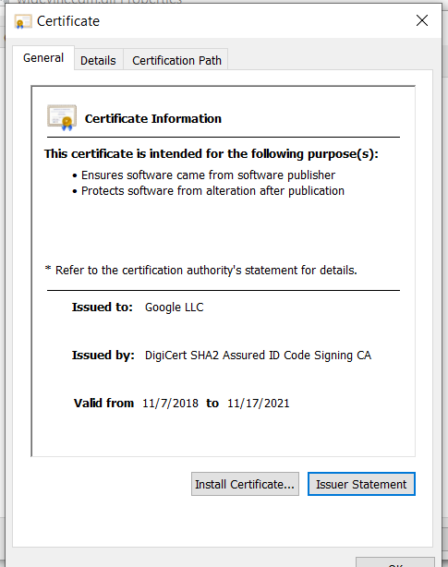Close the Certificate dialog with the X
Image resolution: width=448 pixels, height=567 pixels.
pos(422,20)
